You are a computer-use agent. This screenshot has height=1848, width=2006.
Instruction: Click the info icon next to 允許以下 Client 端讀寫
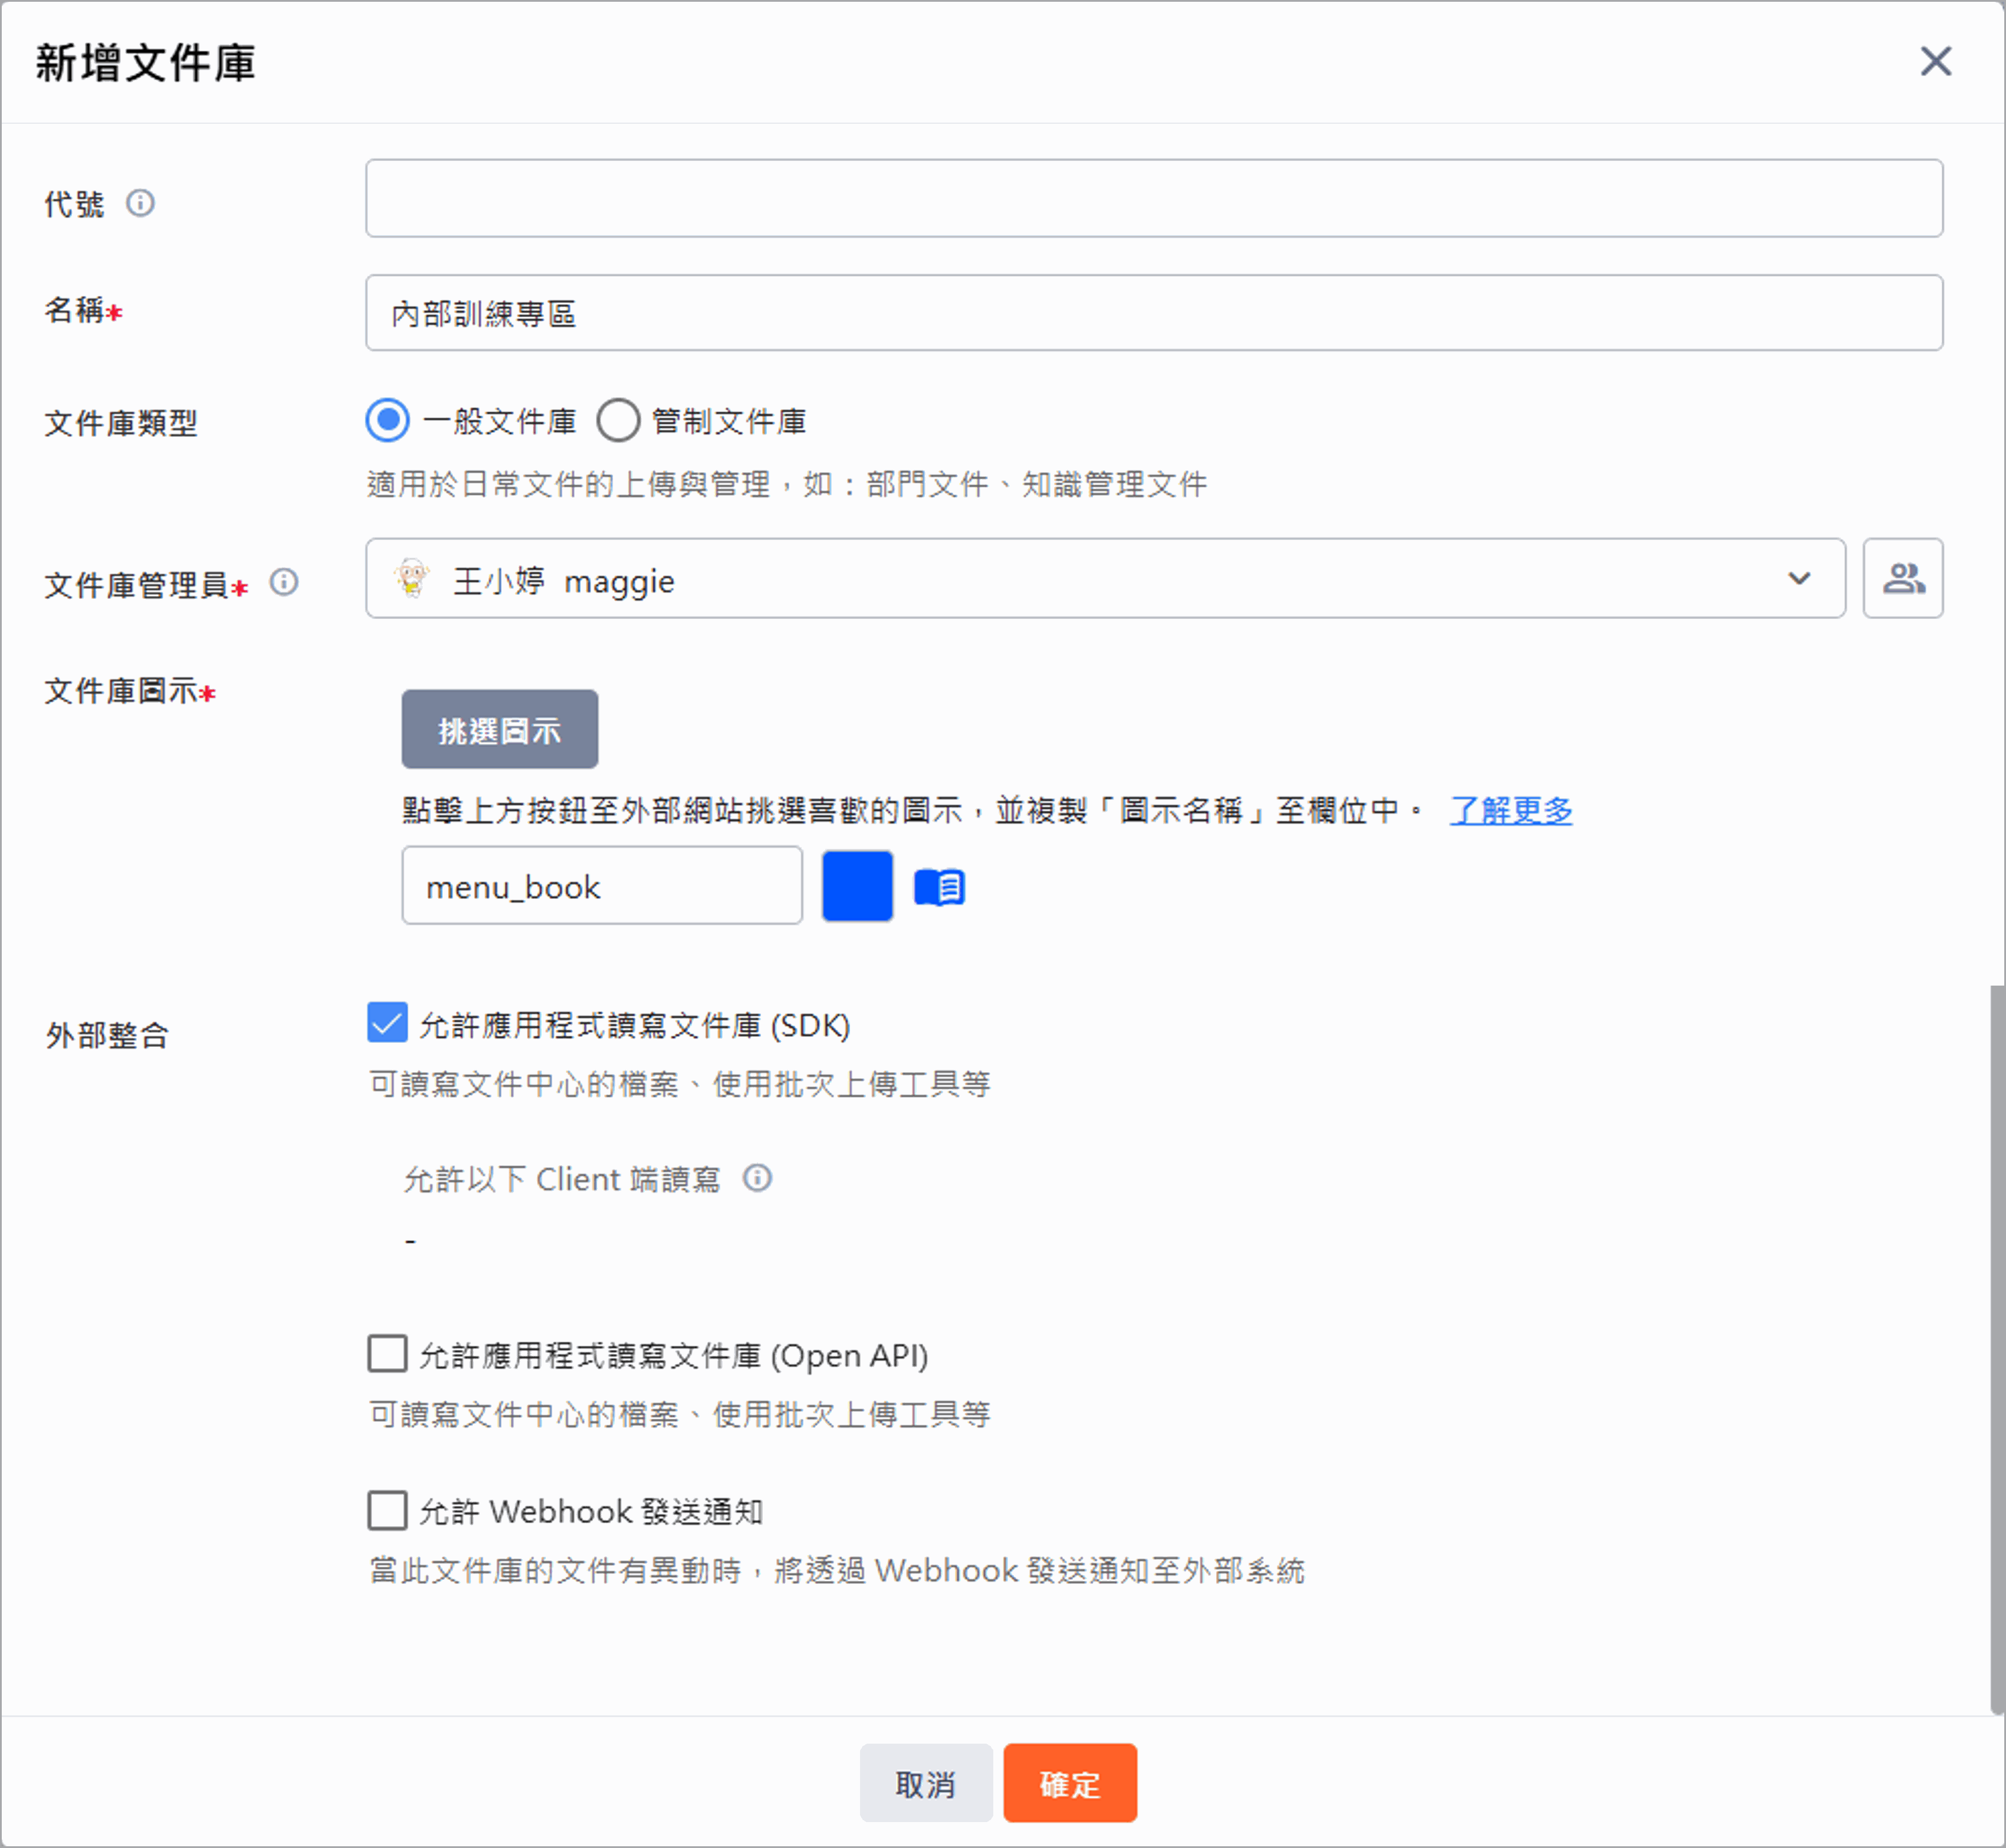point(758,1179)
